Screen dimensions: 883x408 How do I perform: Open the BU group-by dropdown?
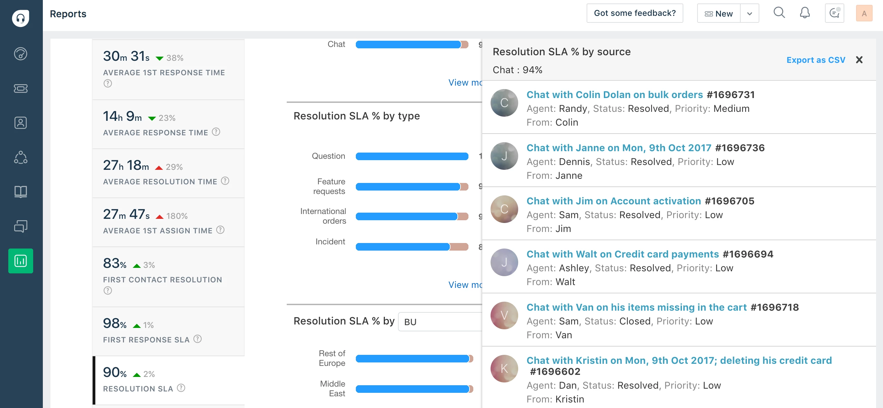pos(440,322)
